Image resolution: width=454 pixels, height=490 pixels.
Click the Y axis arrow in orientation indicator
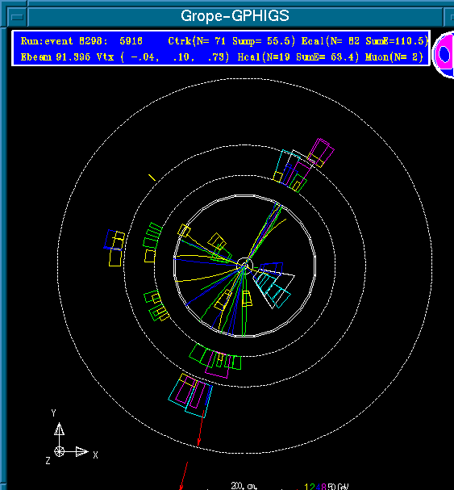click(x=59, y=429)
